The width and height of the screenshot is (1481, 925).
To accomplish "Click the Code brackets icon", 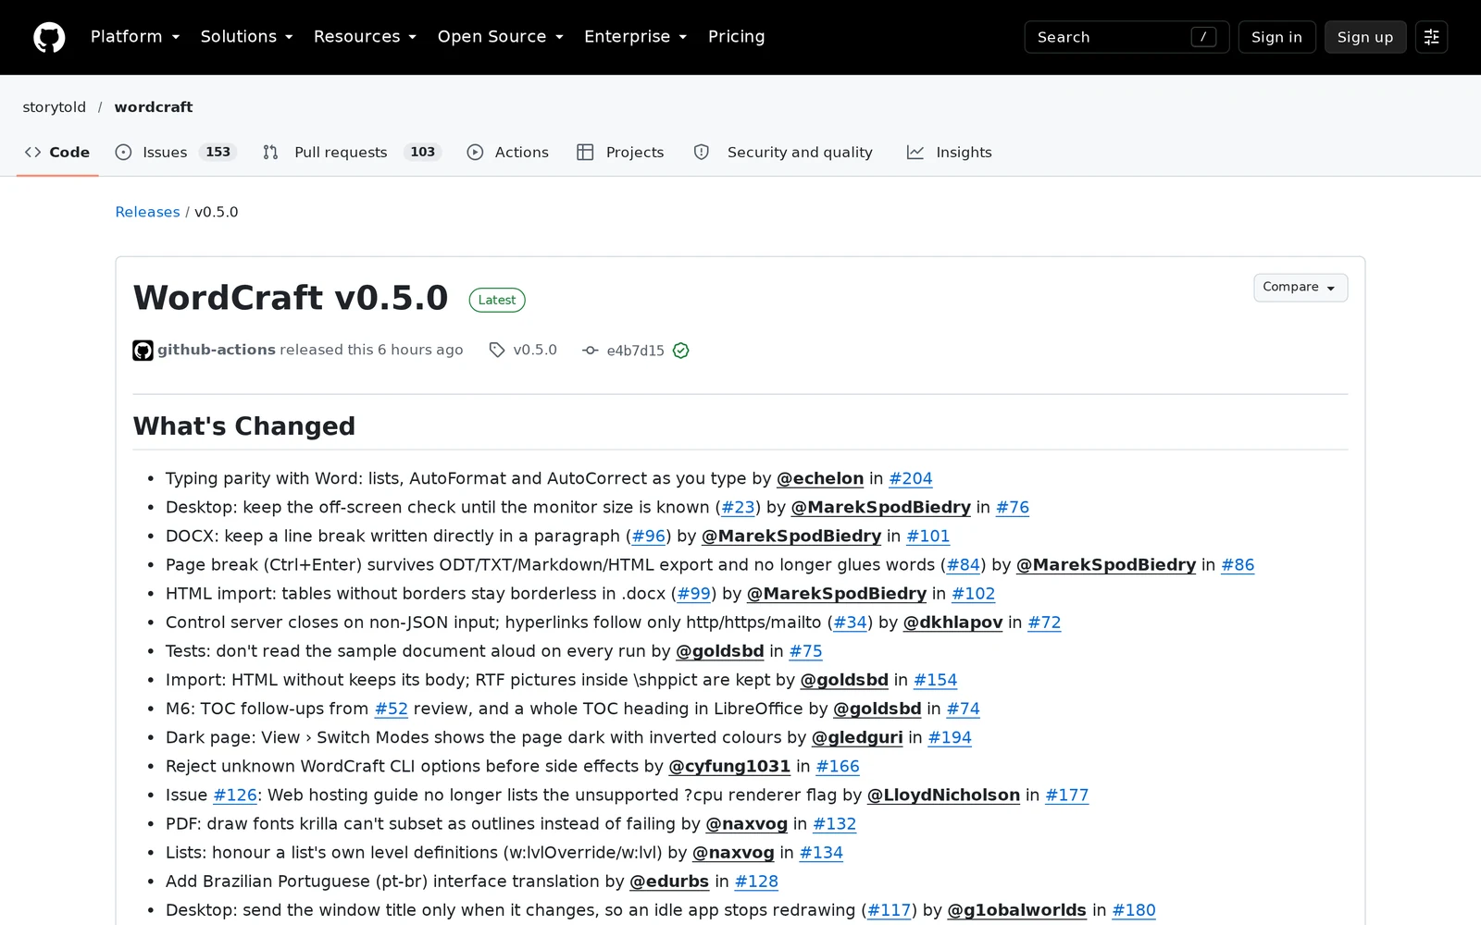I will pos(33,153).
